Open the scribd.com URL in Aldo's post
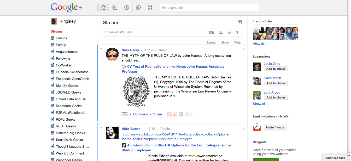 175,137
